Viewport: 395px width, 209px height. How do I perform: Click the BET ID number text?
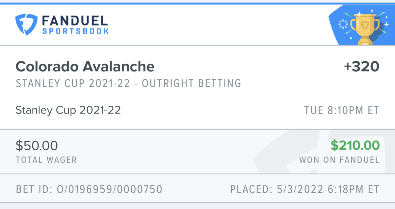pos(89,189)
